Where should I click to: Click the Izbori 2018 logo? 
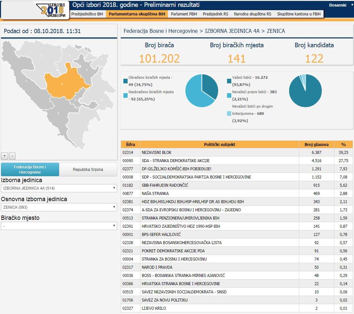(52, 10)
